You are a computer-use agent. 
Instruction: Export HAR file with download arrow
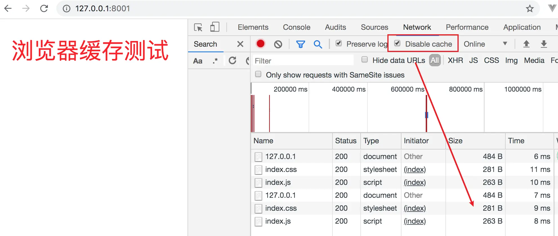pyautogui.click(x=544, y=44)
